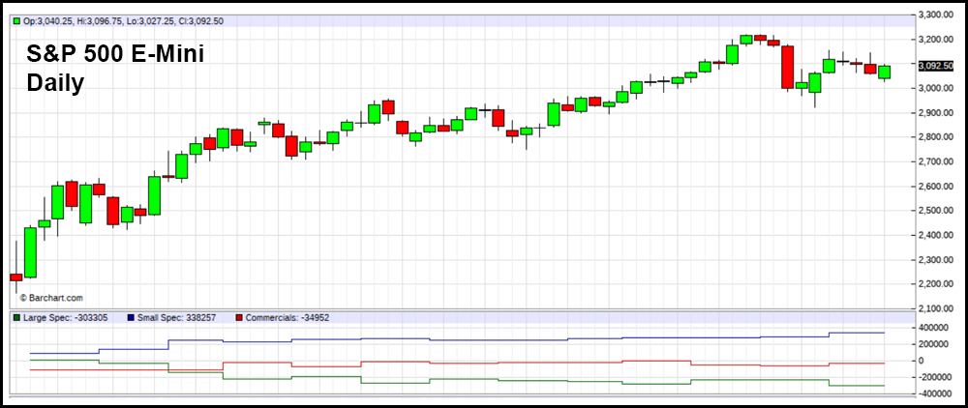Click the 2,900.00 price axis label
Screen dimensions: 968x408
[x=936, y=113]
